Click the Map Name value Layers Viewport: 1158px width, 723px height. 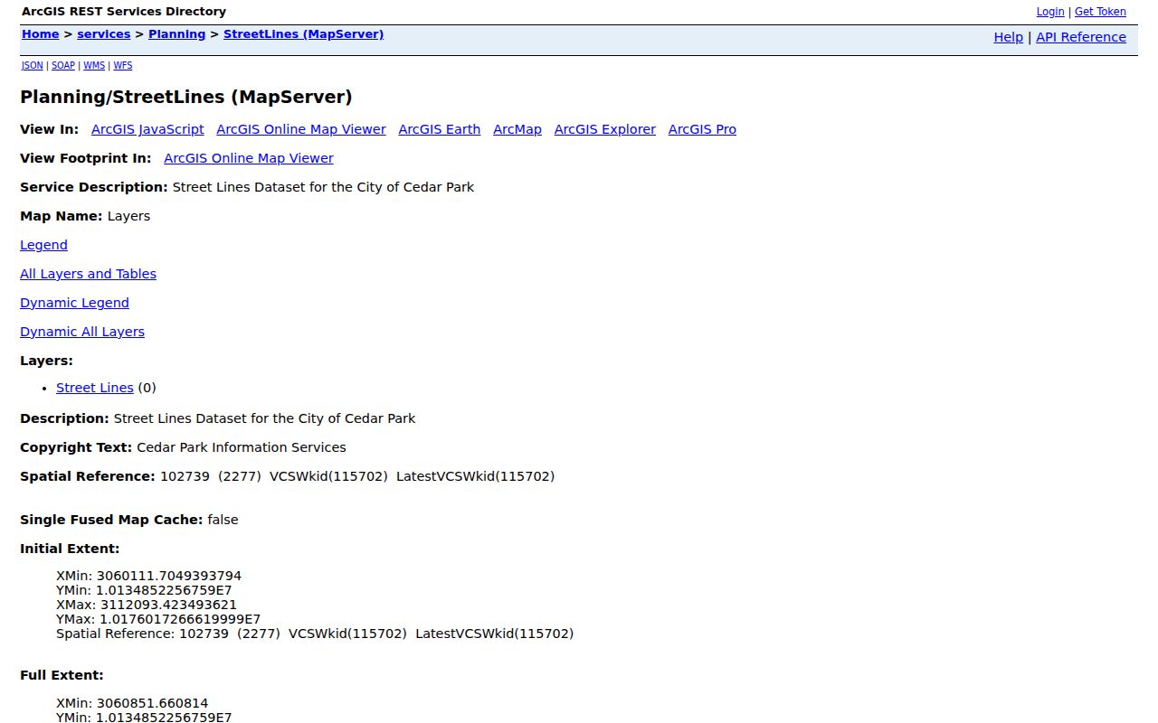[x=128, y=216]
